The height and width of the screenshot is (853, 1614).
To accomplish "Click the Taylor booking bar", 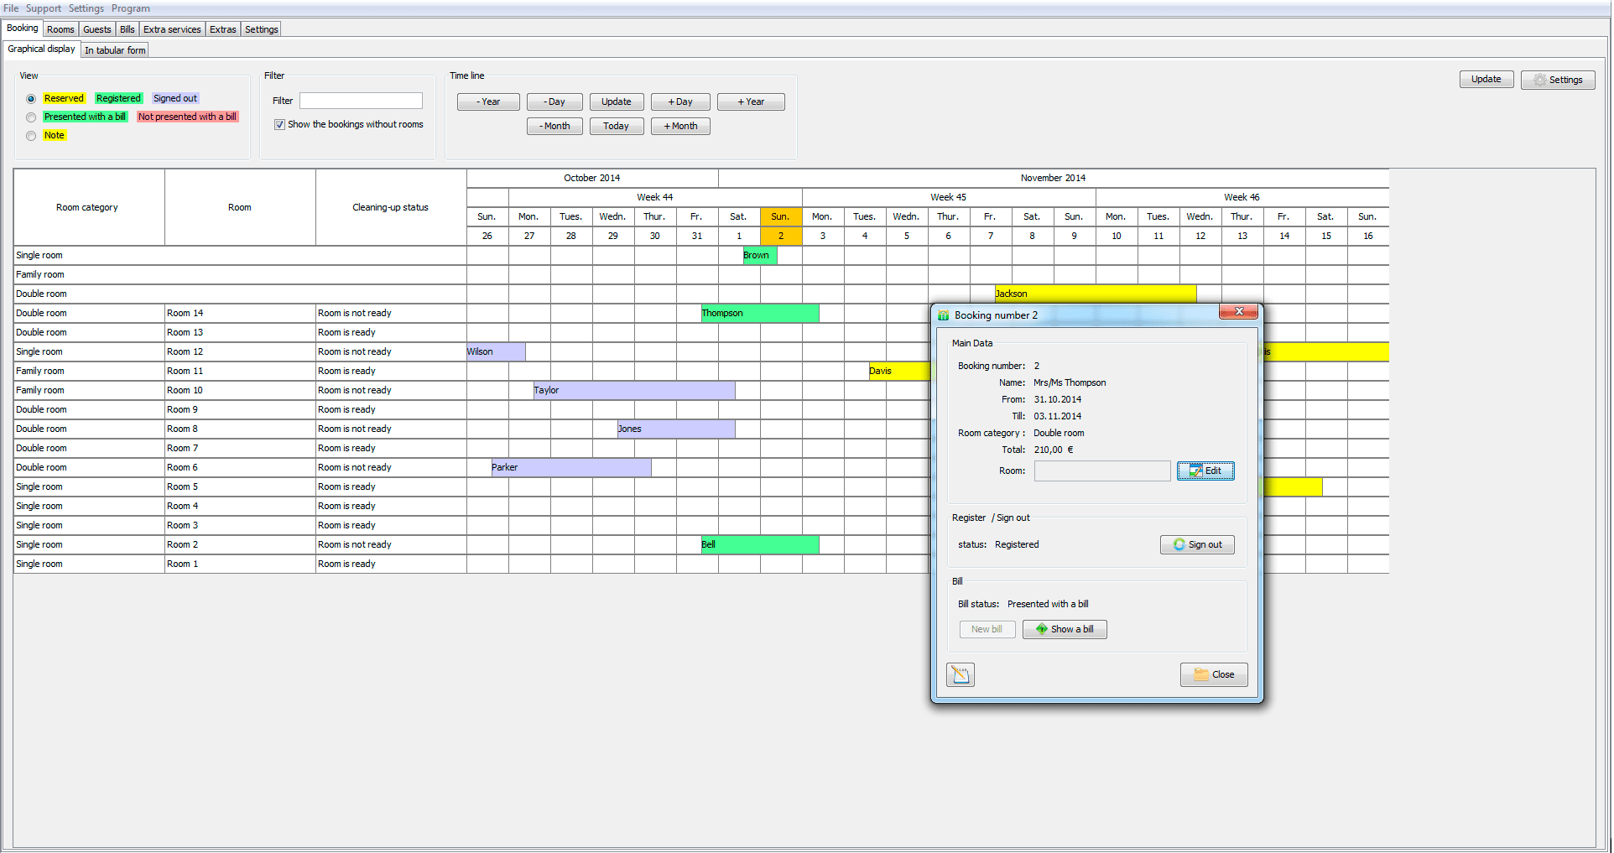I will (x=633, y=391).
